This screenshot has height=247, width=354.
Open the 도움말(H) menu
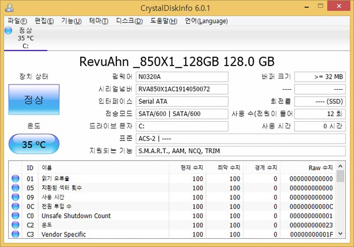point(163,21)
